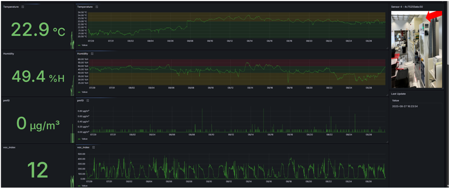Screen dimensions: 449x189
Task: Click the 2025-08-27 16:23:54 timestamp entry
Action: coord(405,106)
